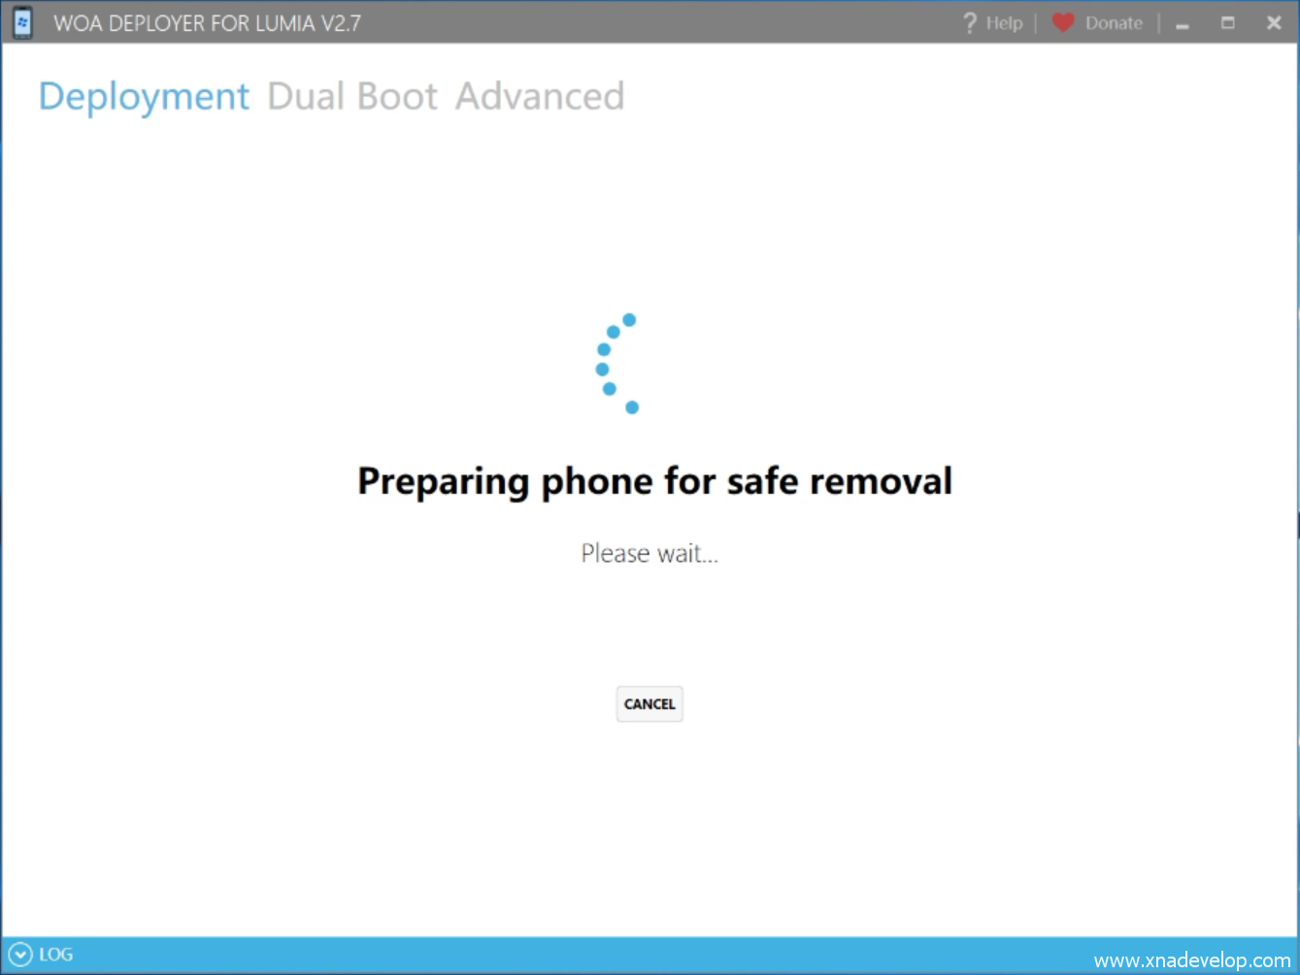Click the window title 'WOA DEPLOYER FOR LUMIA V2.7'
This screenshot has height=975, width=1300.
(207, 23)
